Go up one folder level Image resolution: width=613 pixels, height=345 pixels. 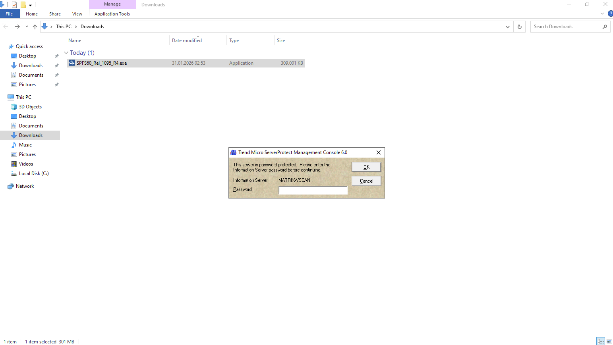pyautogui.click(x=35, y=27)
